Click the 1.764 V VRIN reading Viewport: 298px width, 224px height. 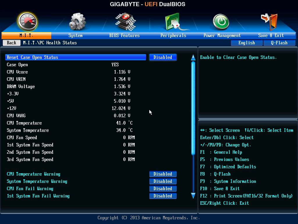click(x=122, y=79)
